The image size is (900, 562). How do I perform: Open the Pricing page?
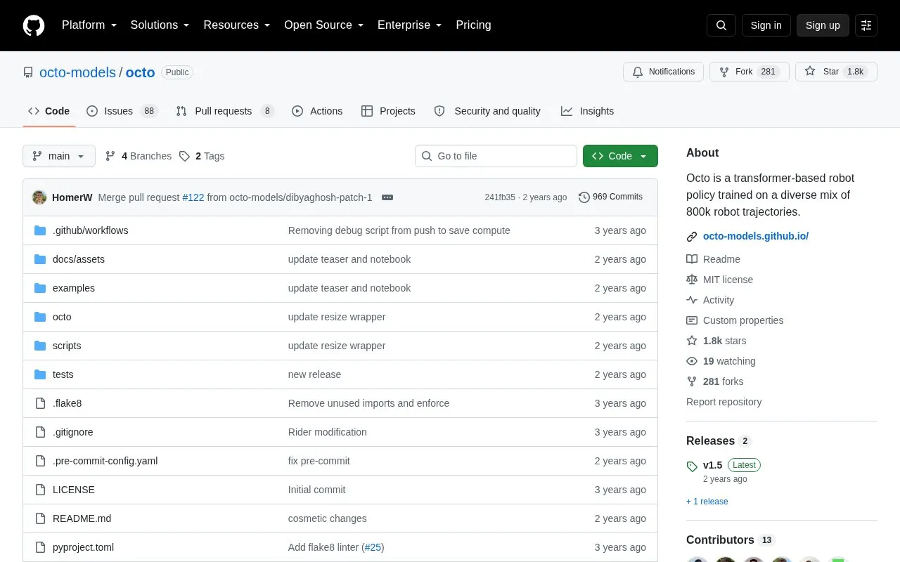coord(473,25)
